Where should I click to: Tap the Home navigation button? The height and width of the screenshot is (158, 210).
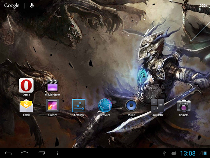pyautogui.click(x=25, y=153)
